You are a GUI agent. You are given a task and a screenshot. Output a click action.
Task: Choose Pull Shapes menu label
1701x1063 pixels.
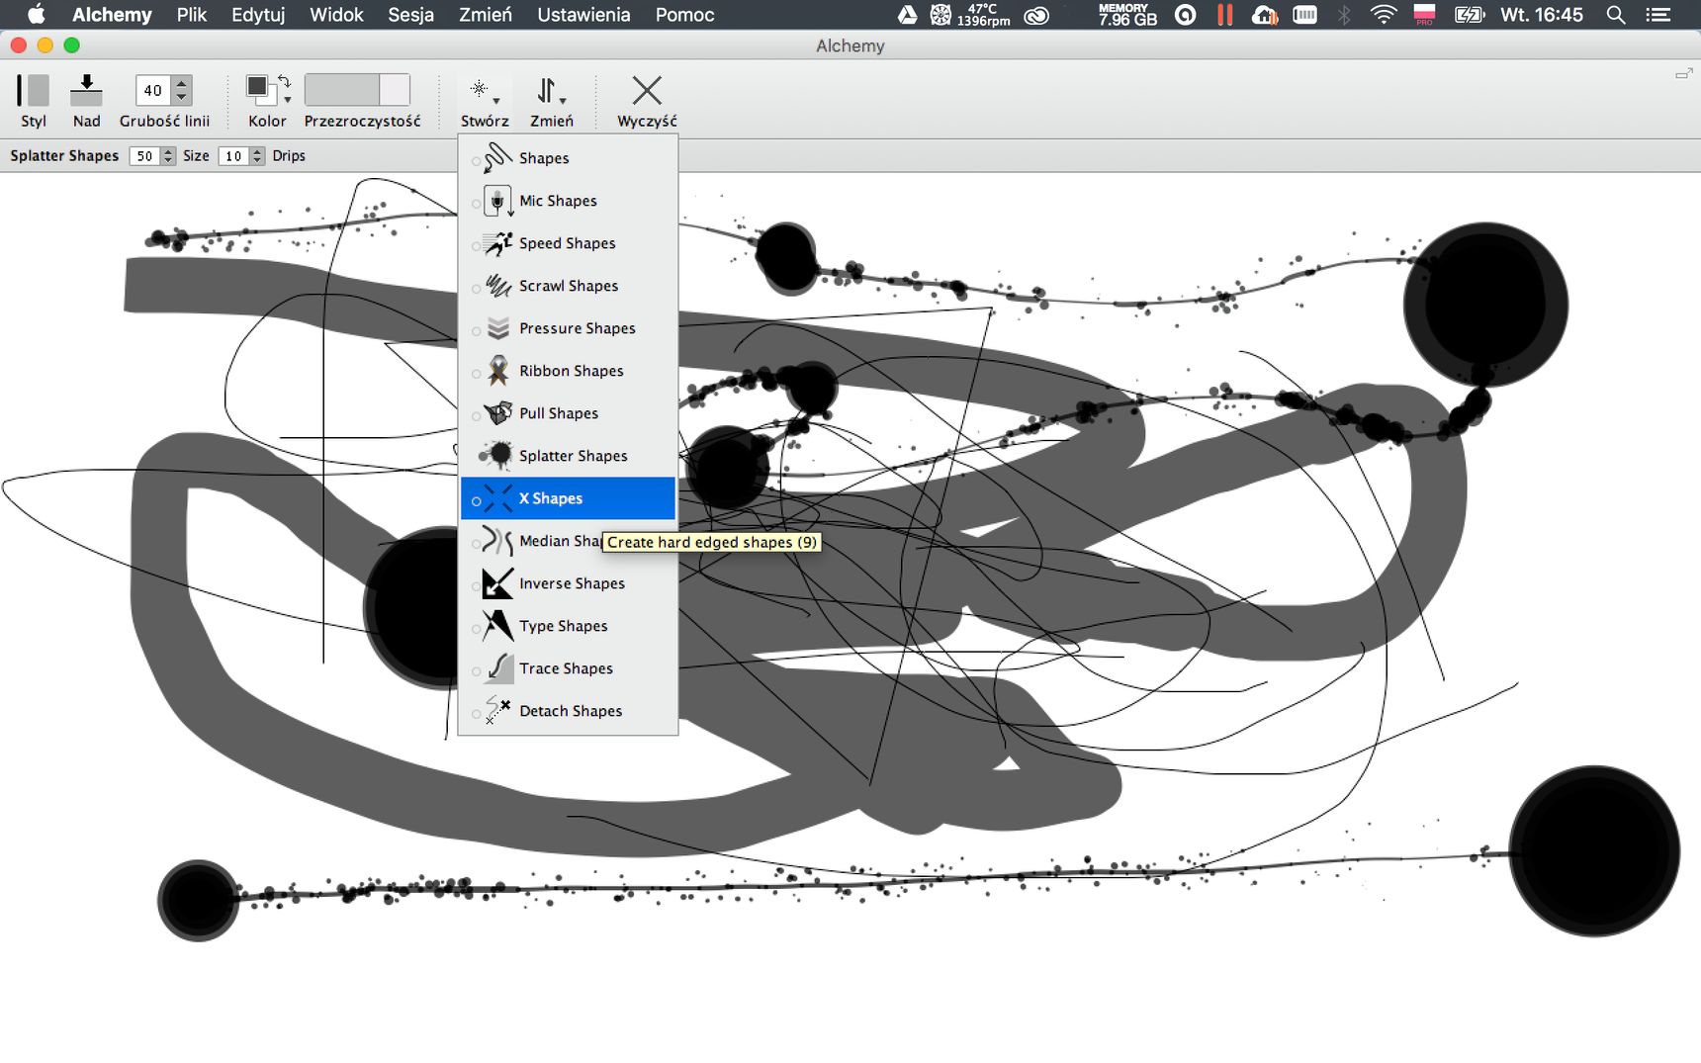[x=559, y=413]
